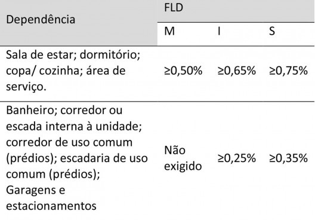Viewport: 315px width, 220px height.
Task: Click the 'Garagens e' text line
Action: (x=36, y=190)
